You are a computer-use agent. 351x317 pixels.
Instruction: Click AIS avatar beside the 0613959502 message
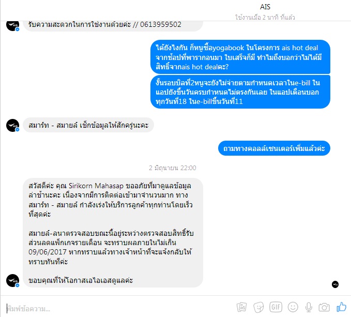tap(13, 25)
